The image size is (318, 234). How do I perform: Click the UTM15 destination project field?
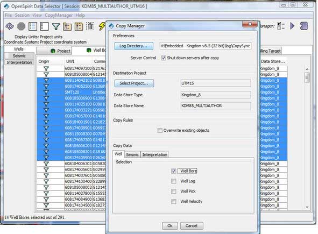pos(216,83)
